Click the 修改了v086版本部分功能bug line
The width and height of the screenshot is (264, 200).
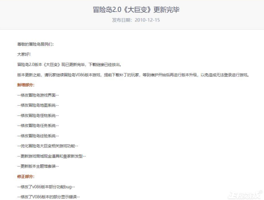[x=46, y=187]
